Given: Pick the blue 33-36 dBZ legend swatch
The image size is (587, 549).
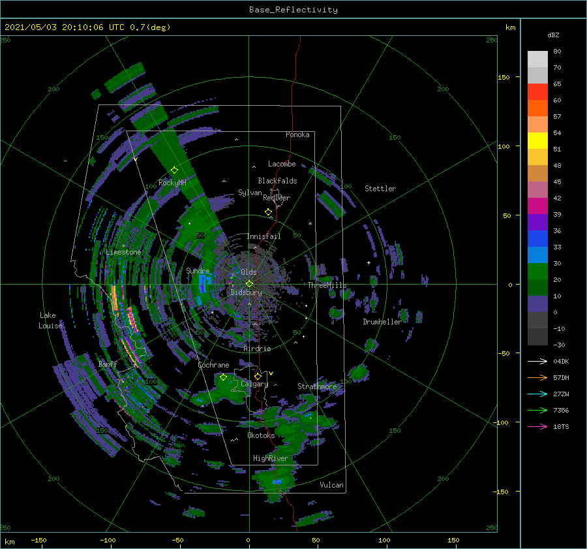Looking at the screenshot, I should [x=537, y=238].
